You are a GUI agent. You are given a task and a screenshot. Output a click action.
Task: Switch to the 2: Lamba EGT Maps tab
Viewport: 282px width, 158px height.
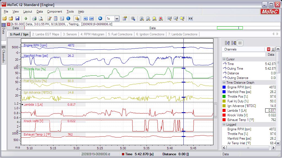coord(45,34)
